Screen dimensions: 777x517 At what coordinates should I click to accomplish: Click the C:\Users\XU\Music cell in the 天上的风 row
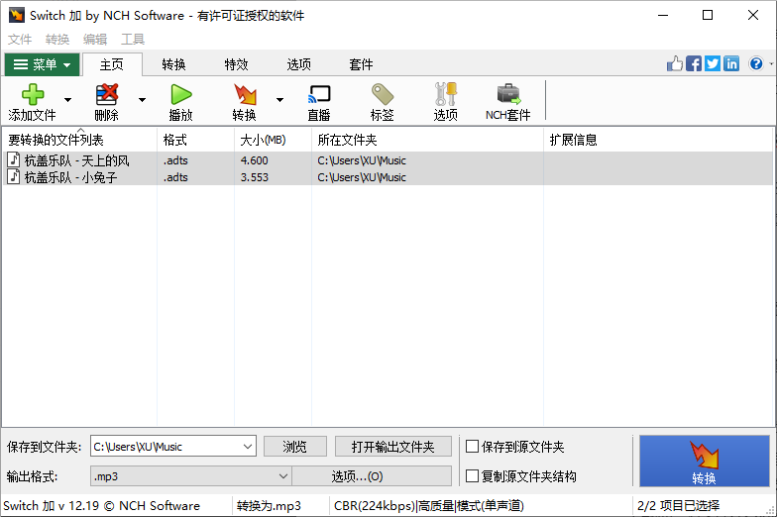[362, 160]
